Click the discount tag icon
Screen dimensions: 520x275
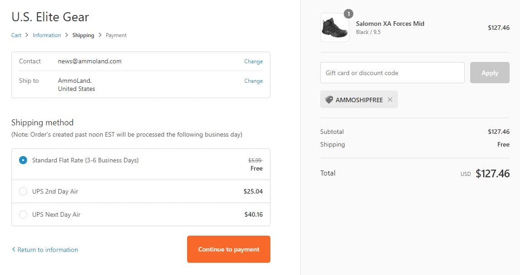pos(329,100)
